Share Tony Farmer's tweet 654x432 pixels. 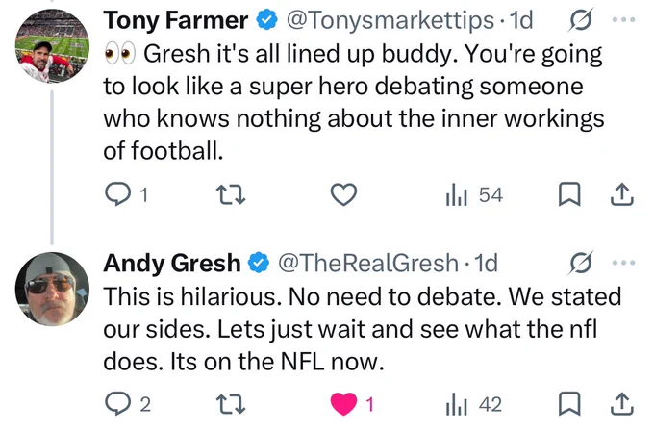click(x=622, y=195)
